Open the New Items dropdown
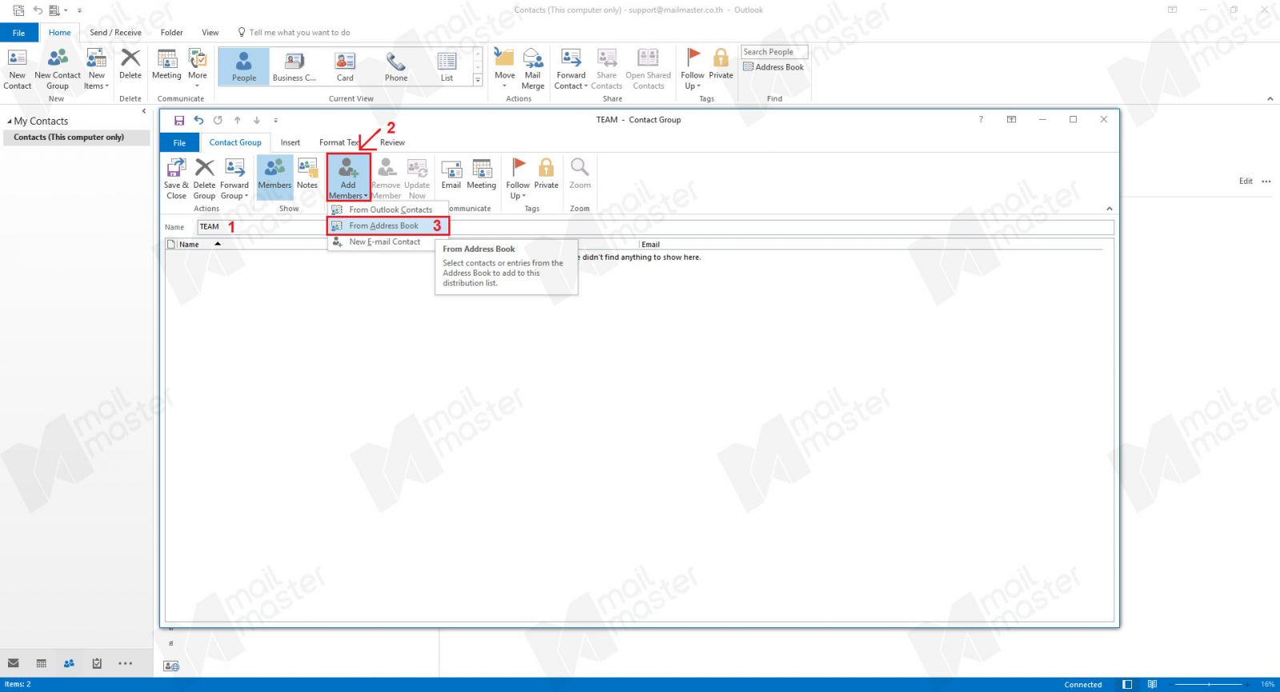The width and height of the screenshot is (1280, 692). tap(96, 69)
